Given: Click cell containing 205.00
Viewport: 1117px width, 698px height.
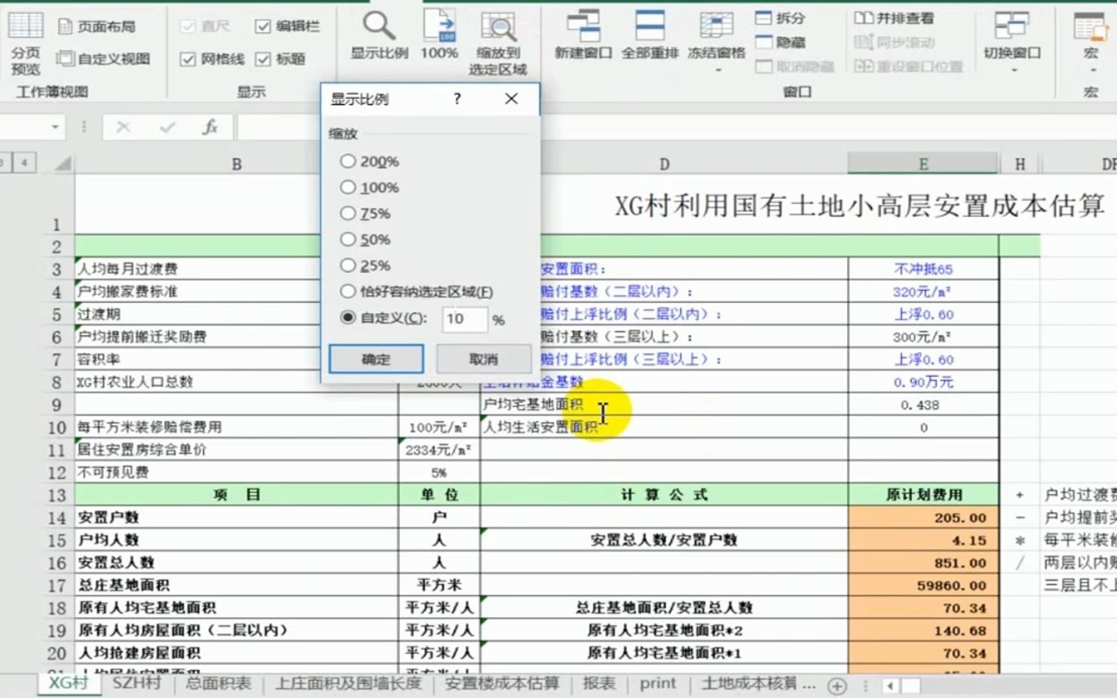Looking at the screenshot, I should point(923,518).
